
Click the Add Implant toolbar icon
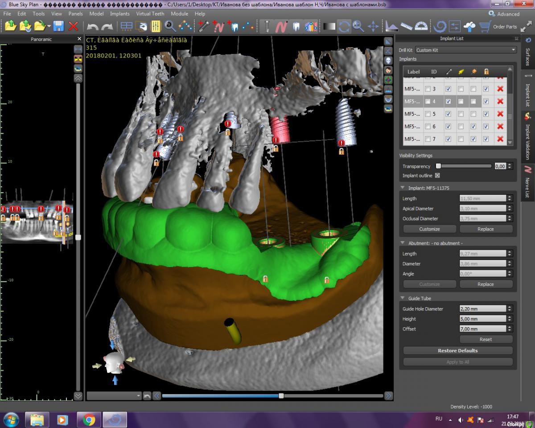204,26
